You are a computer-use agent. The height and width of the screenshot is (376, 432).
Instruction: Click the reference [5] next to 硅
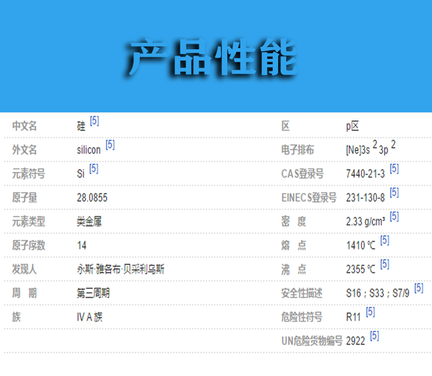(94, 122)
